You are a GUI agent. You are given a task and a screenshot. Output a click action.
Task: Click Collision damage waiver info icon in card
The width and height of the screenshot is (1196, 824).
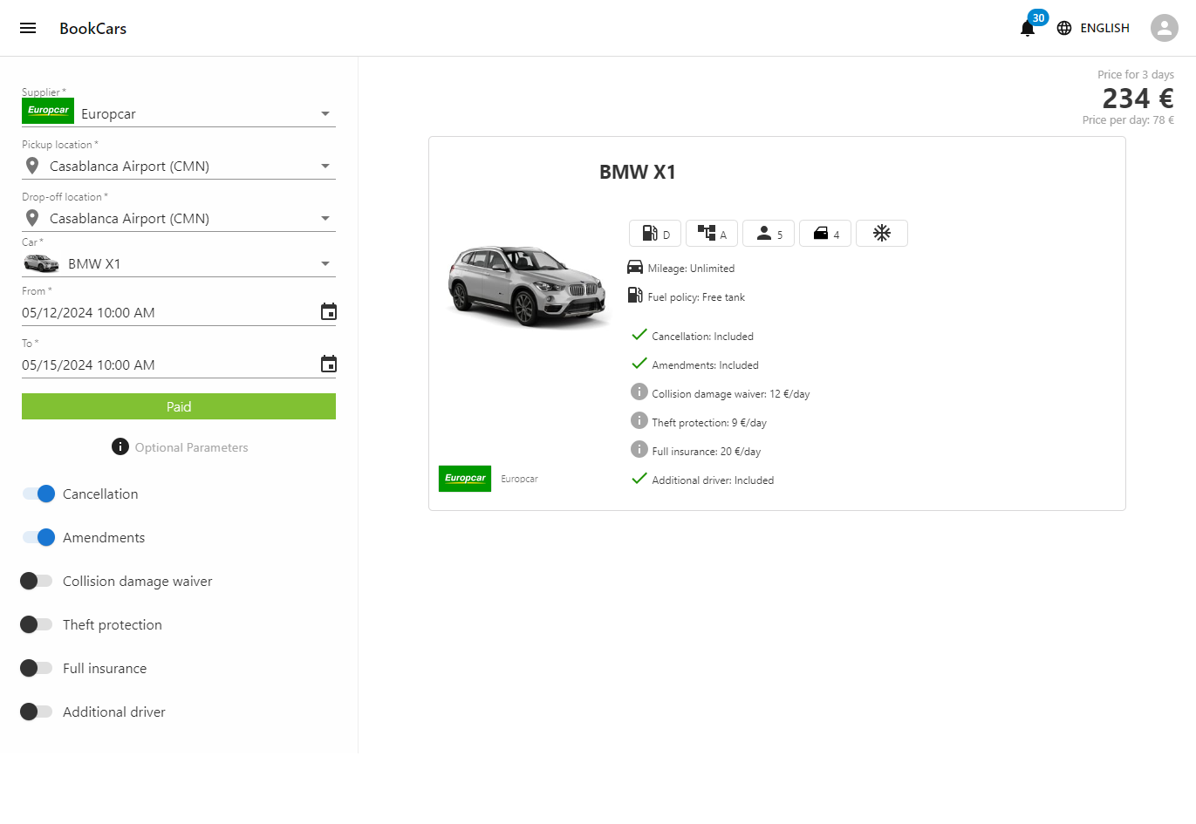pyautogui.click(x=639, y=392)
